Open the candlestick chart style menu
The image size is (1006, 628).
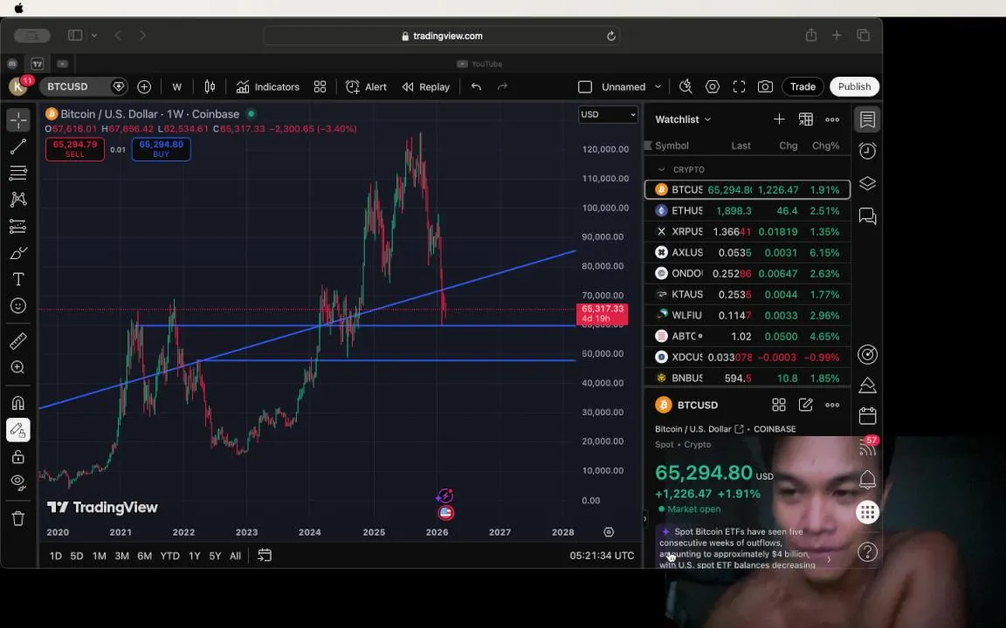(210, 86)
